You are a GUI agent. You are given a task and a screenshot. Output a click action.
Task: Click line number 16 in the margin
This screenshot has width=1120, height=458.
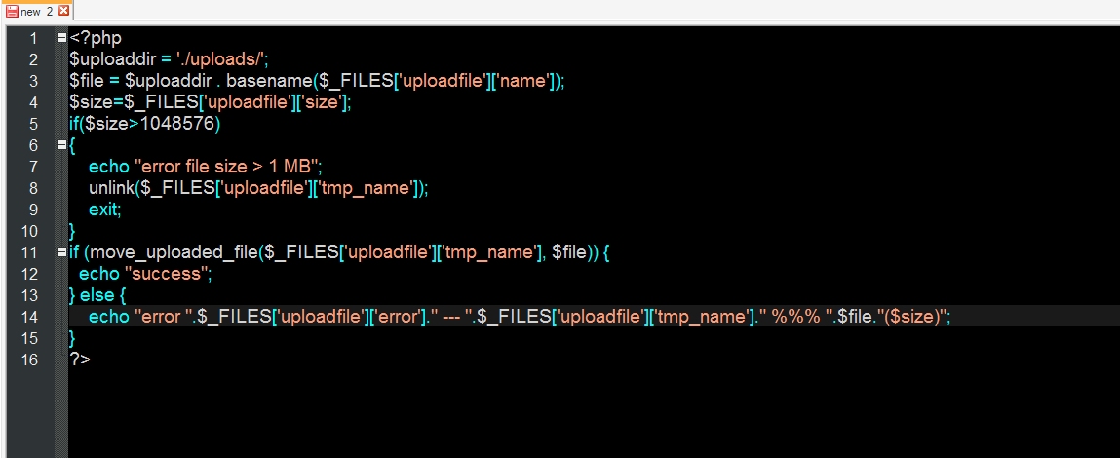[x=28, y=360]
